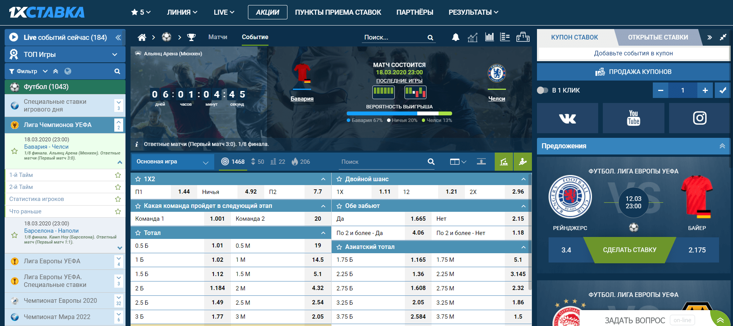733x326 pixels.
Task: Expand the ТОП Игры section
Action: (x=65, y=55)
